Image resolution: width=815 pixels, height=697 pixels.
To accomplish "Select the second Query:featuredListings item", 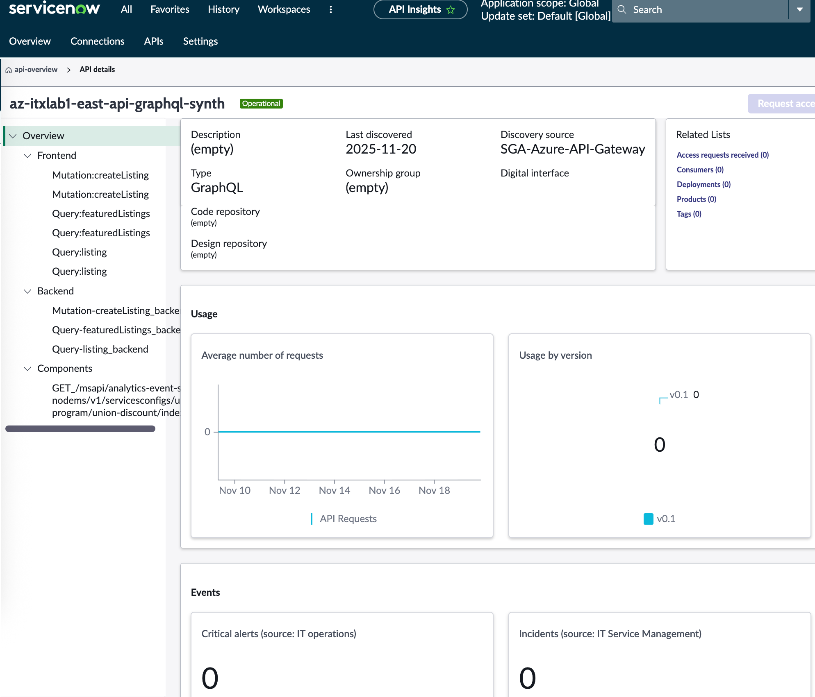I will click(x=101, y=233).
